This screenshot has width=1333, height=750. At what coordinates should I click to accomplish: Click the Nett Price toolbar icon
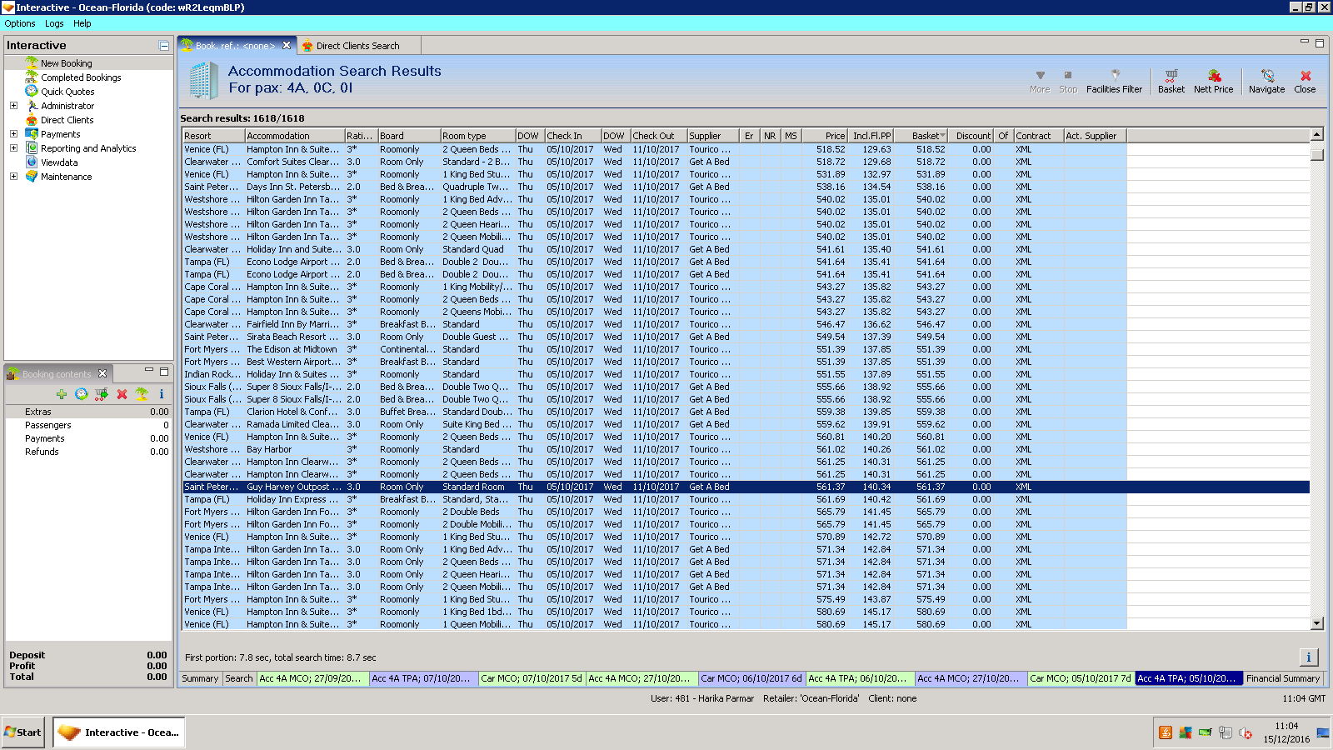point(1213,81)
